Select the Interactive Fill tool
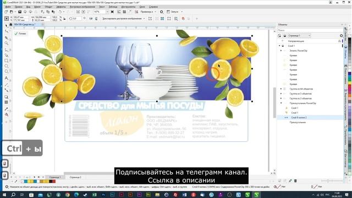The height and width of the screenshot is (198, 352). point(6,114)
